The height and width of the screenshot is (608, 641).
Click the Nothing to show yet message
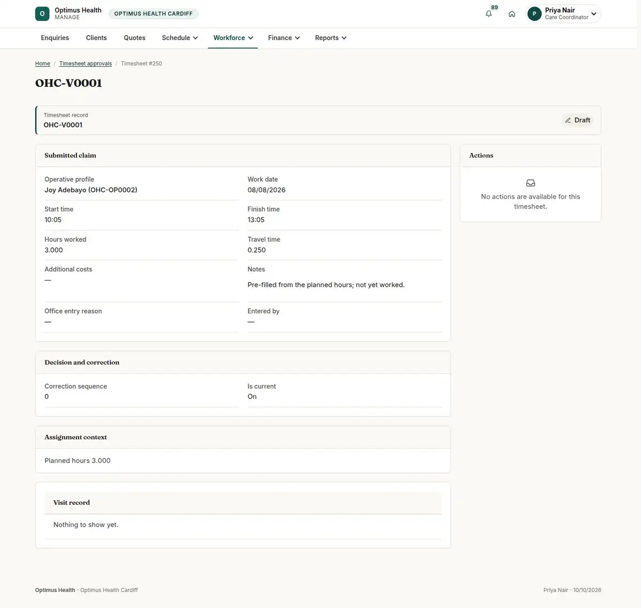(x=86, y=525)
